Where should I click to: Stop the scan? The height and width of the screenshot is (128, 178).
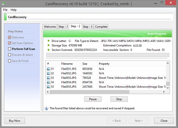119,99
